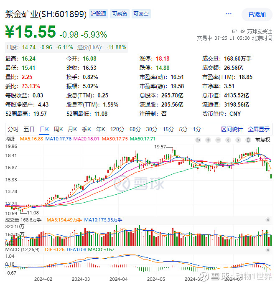This screenshot has height=285, width=280.
Task: Click the MACD (12,26,9) label
Action: pos(23,249)
